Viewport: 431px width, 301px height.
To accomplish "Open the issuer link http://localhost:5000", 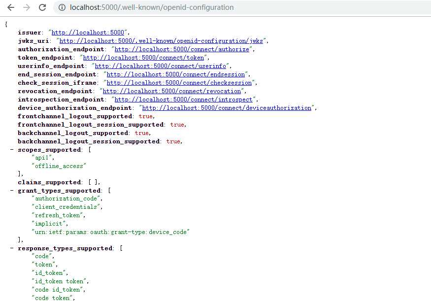I will (x=88, y=33).
